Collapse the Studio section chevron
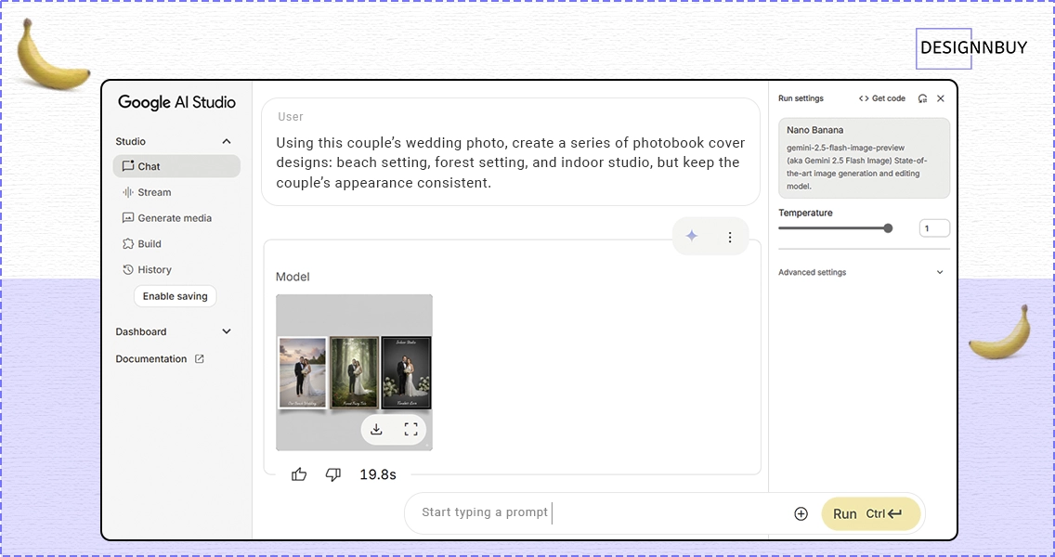The width and height of the screenshot is (1055, 557). [227, 141]
